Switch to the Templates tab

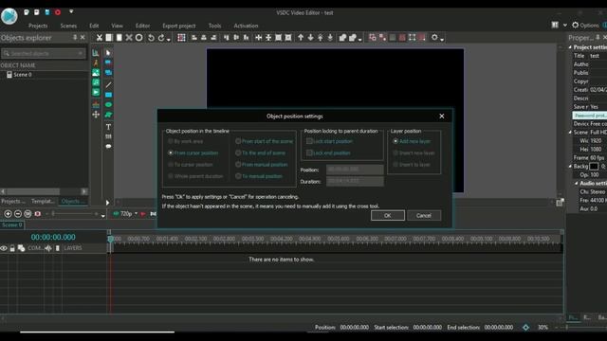pos(42,201)
